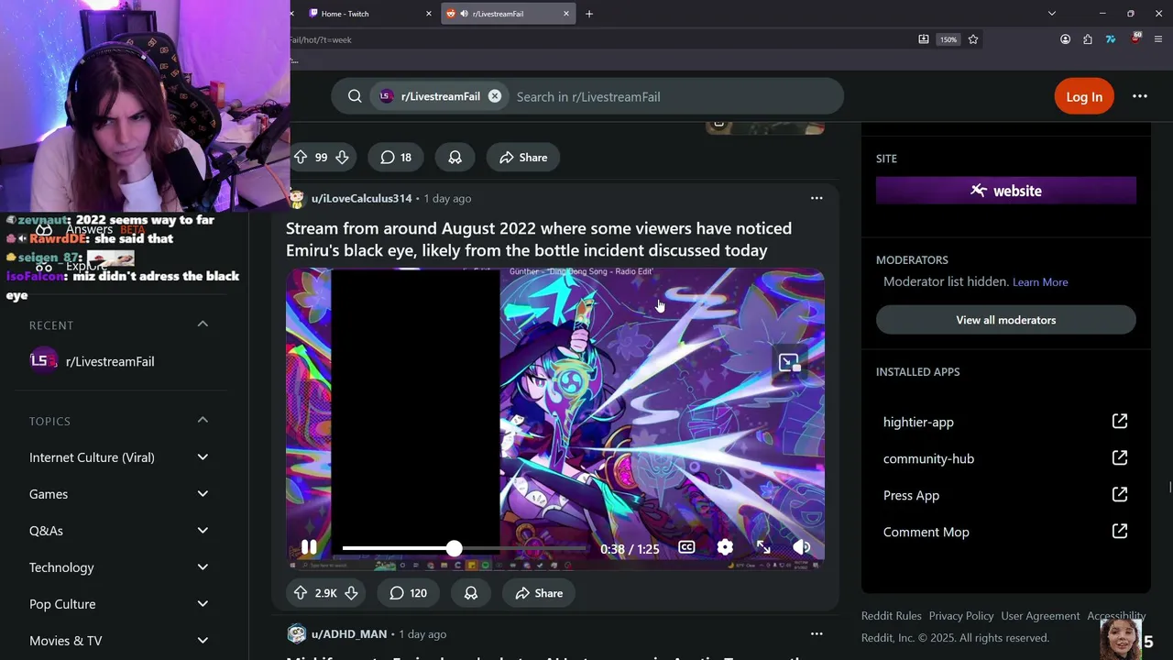Click View all moderators

click(x=1006, y=320)
